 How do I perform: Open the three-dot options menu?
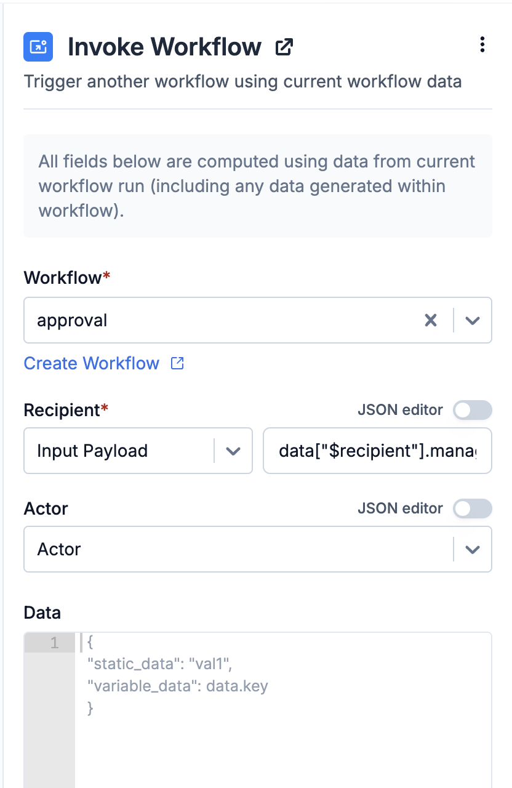coord(482,44)
